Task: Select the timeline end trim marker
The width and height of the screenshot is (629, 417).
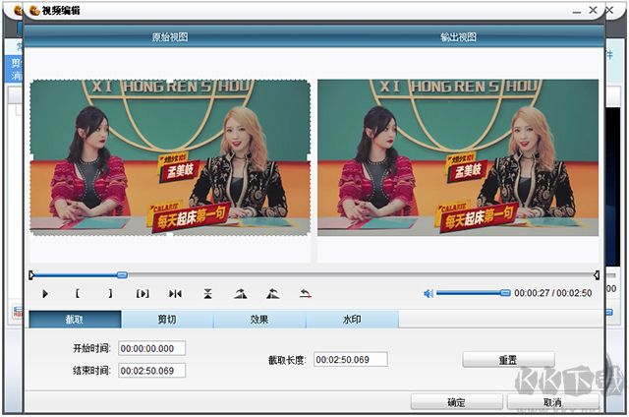Action: click(x=597, y=275)
